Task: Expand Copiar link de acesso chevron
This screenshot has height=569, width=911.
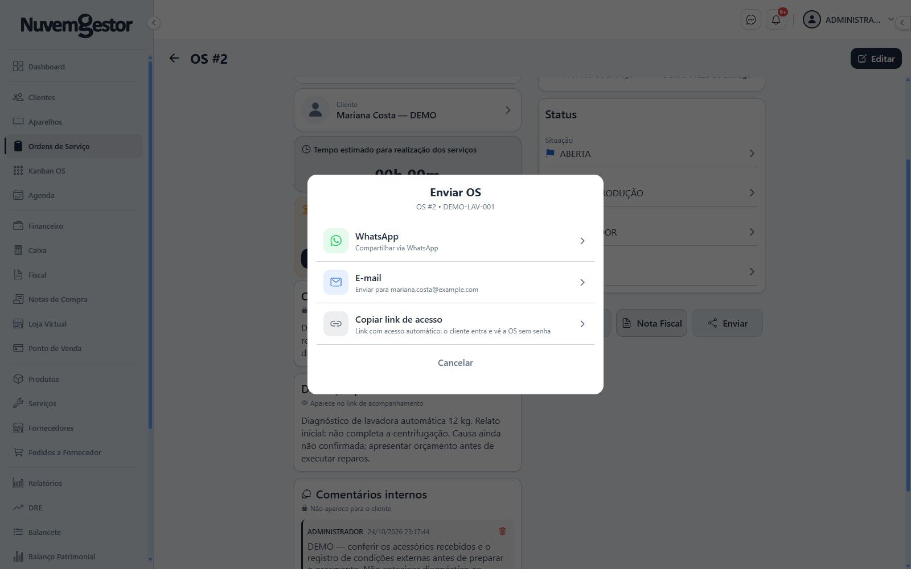Action: point(582,324)
